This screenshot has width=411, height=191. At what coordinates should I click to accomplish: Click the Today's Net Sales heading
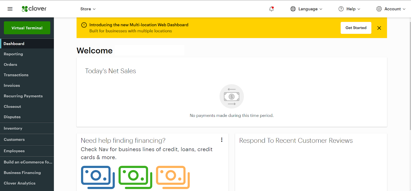110,71
